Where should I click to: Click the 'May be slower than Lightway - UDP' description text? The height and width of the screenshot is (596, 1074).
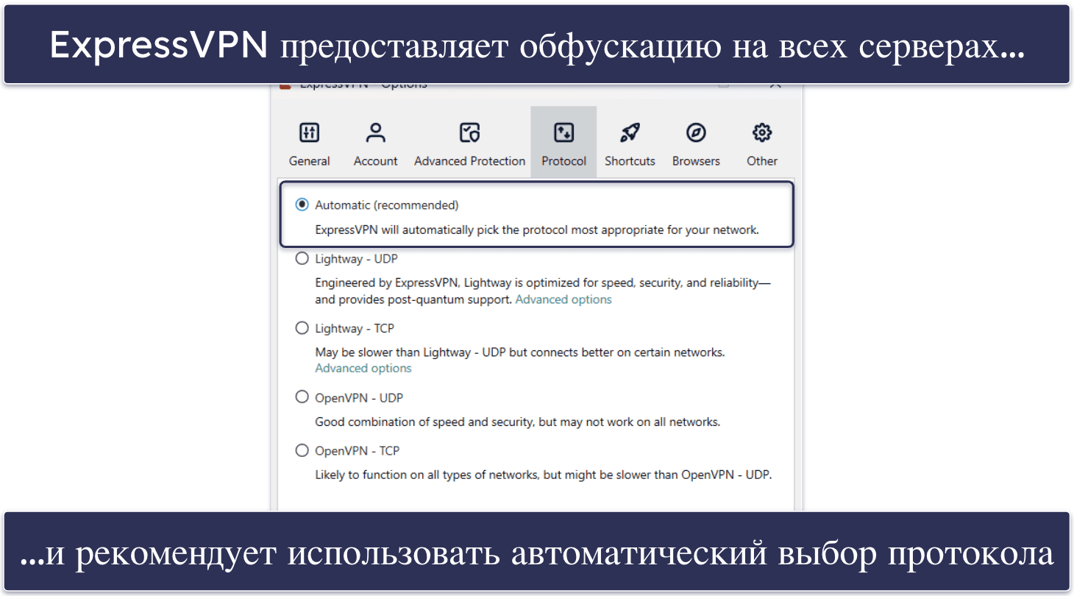(x=520, y=352)
